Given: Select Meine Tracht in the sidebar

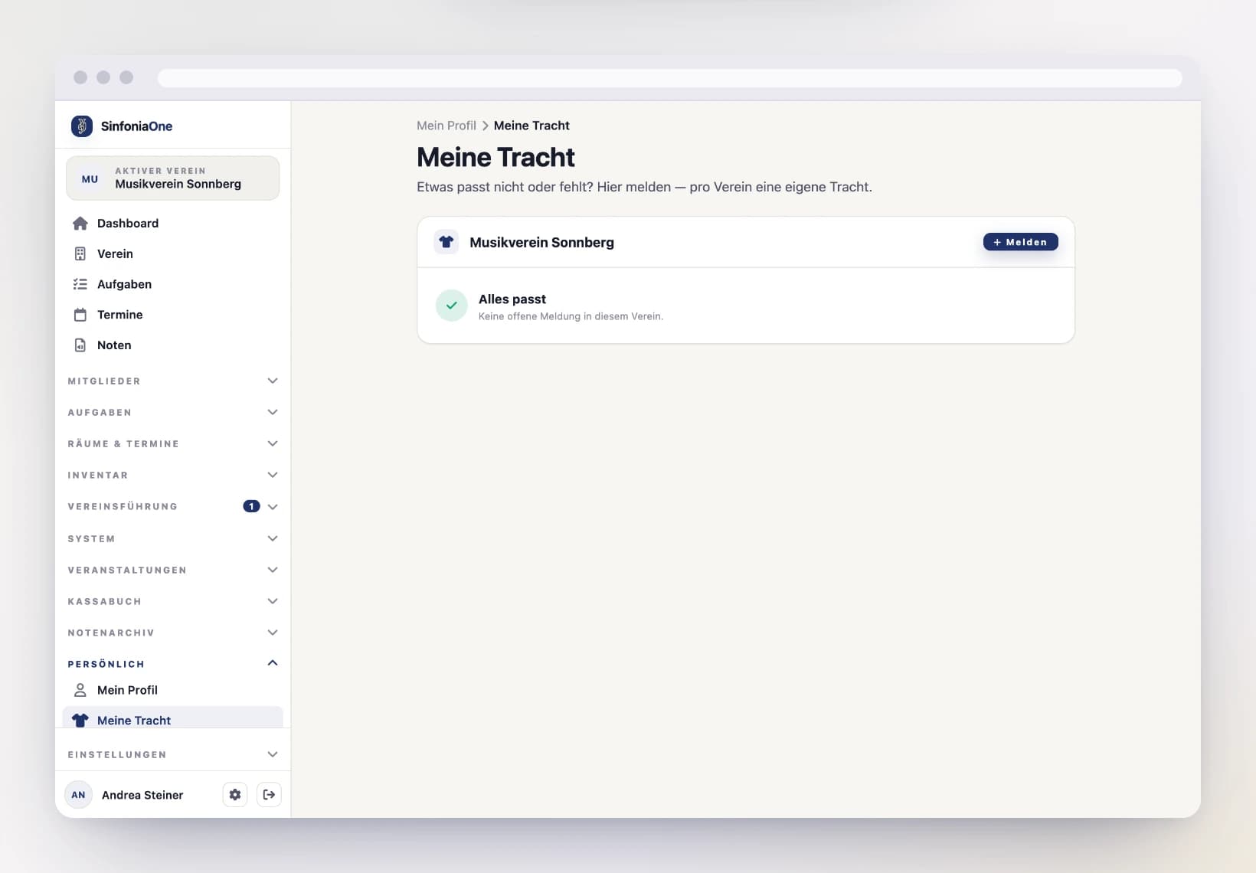Looking at the screenshot, I should 173,718.
